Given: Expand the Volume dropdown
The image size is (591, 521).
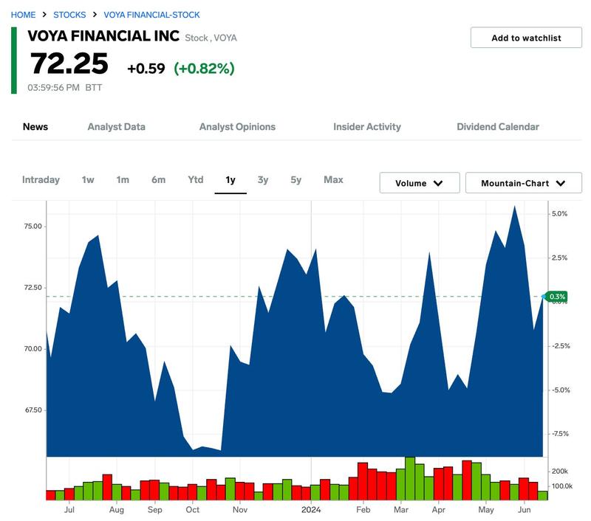Looking at the screenshot, I should pos(420,183).
